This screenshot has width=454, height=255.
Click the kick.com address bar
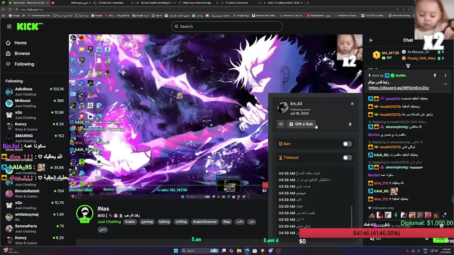[213, 10]
